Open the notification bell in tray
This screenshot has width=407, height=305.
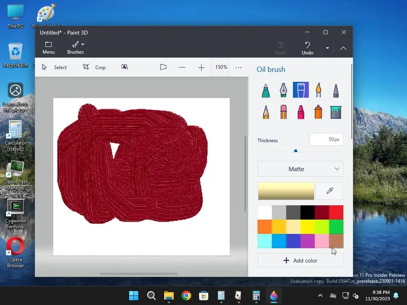[396, 295]
